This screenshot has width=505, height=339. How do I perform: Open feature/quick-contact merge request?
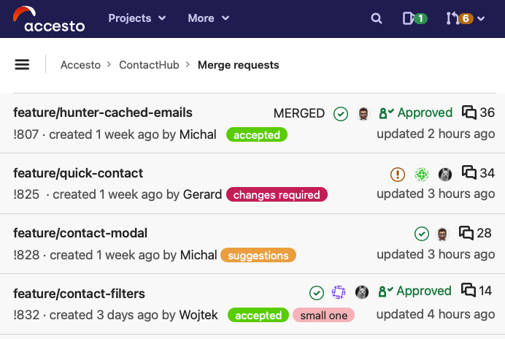click(78, 173)
